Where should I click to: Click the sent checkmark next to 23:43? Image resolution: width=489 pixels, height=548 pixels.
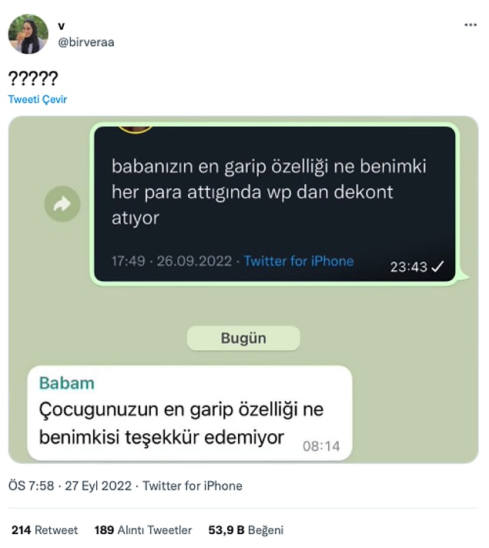point(437,266)
